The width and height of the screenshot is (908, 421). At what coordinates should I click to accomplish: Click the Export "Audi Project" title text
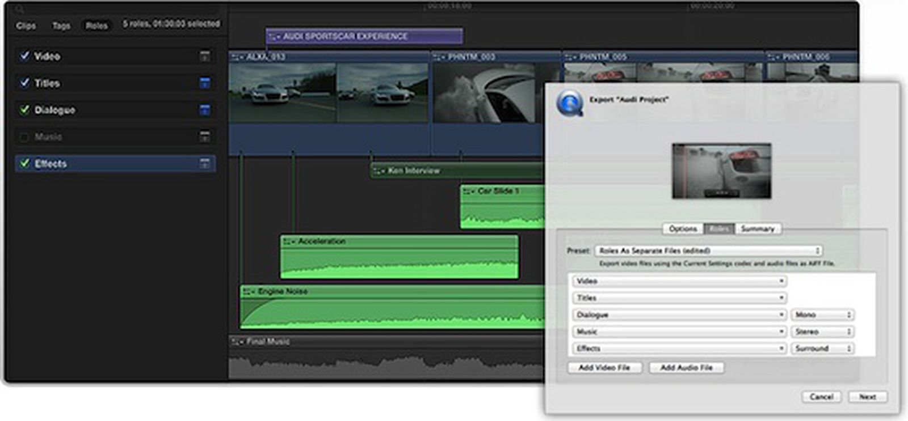coord(629,100)
